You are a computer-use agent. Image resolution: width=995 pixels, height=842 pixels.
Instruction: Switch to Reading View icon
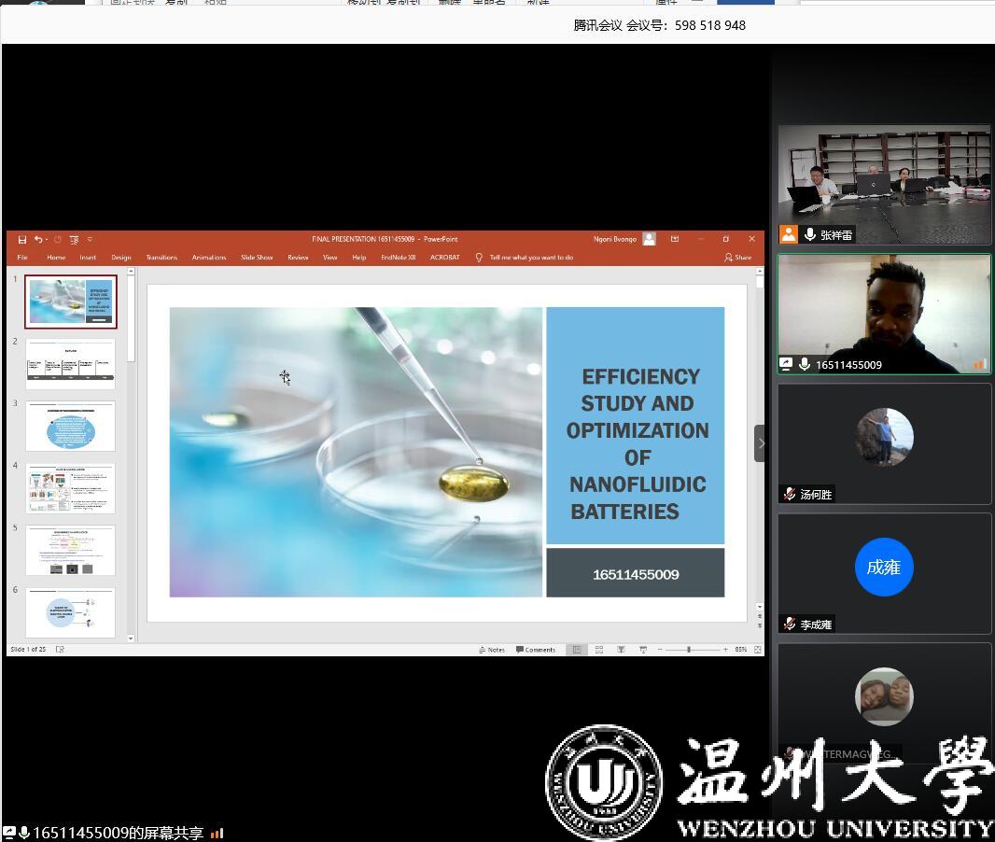620,650
